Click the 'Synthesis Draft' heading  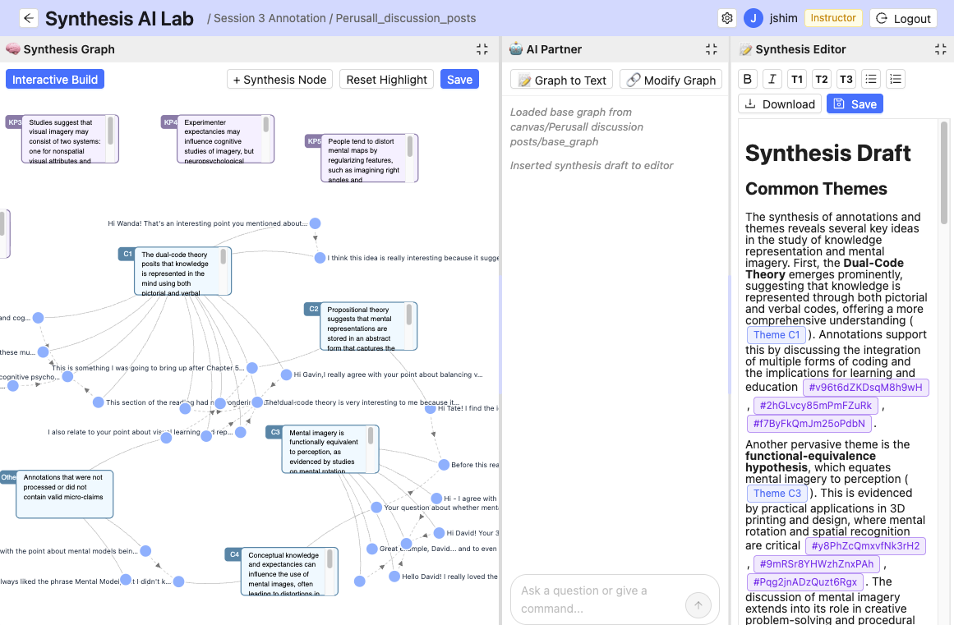(x=827, y=154)
